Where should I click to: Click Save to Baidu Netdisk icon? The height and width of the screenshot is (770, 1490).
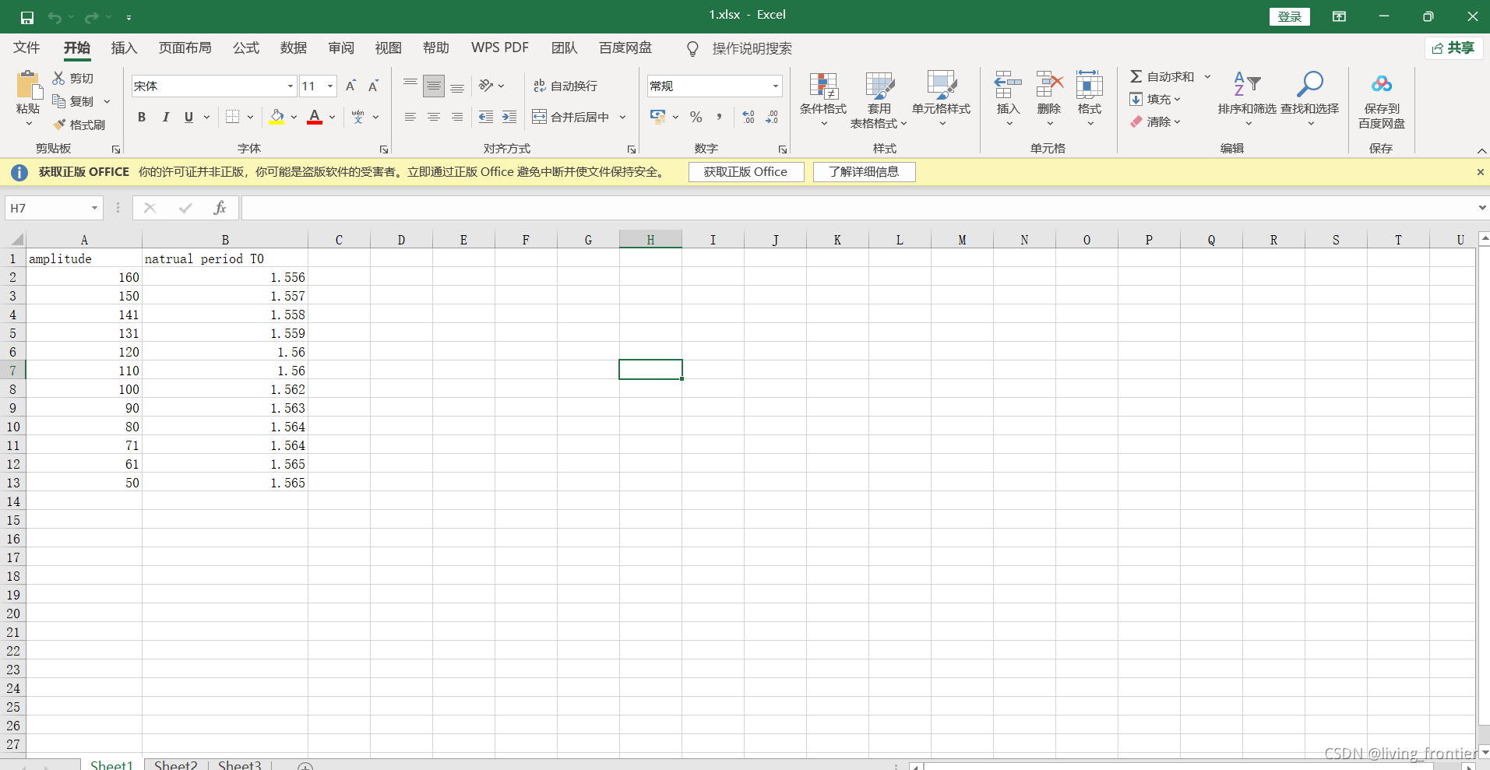click(x=1382, y=84)
